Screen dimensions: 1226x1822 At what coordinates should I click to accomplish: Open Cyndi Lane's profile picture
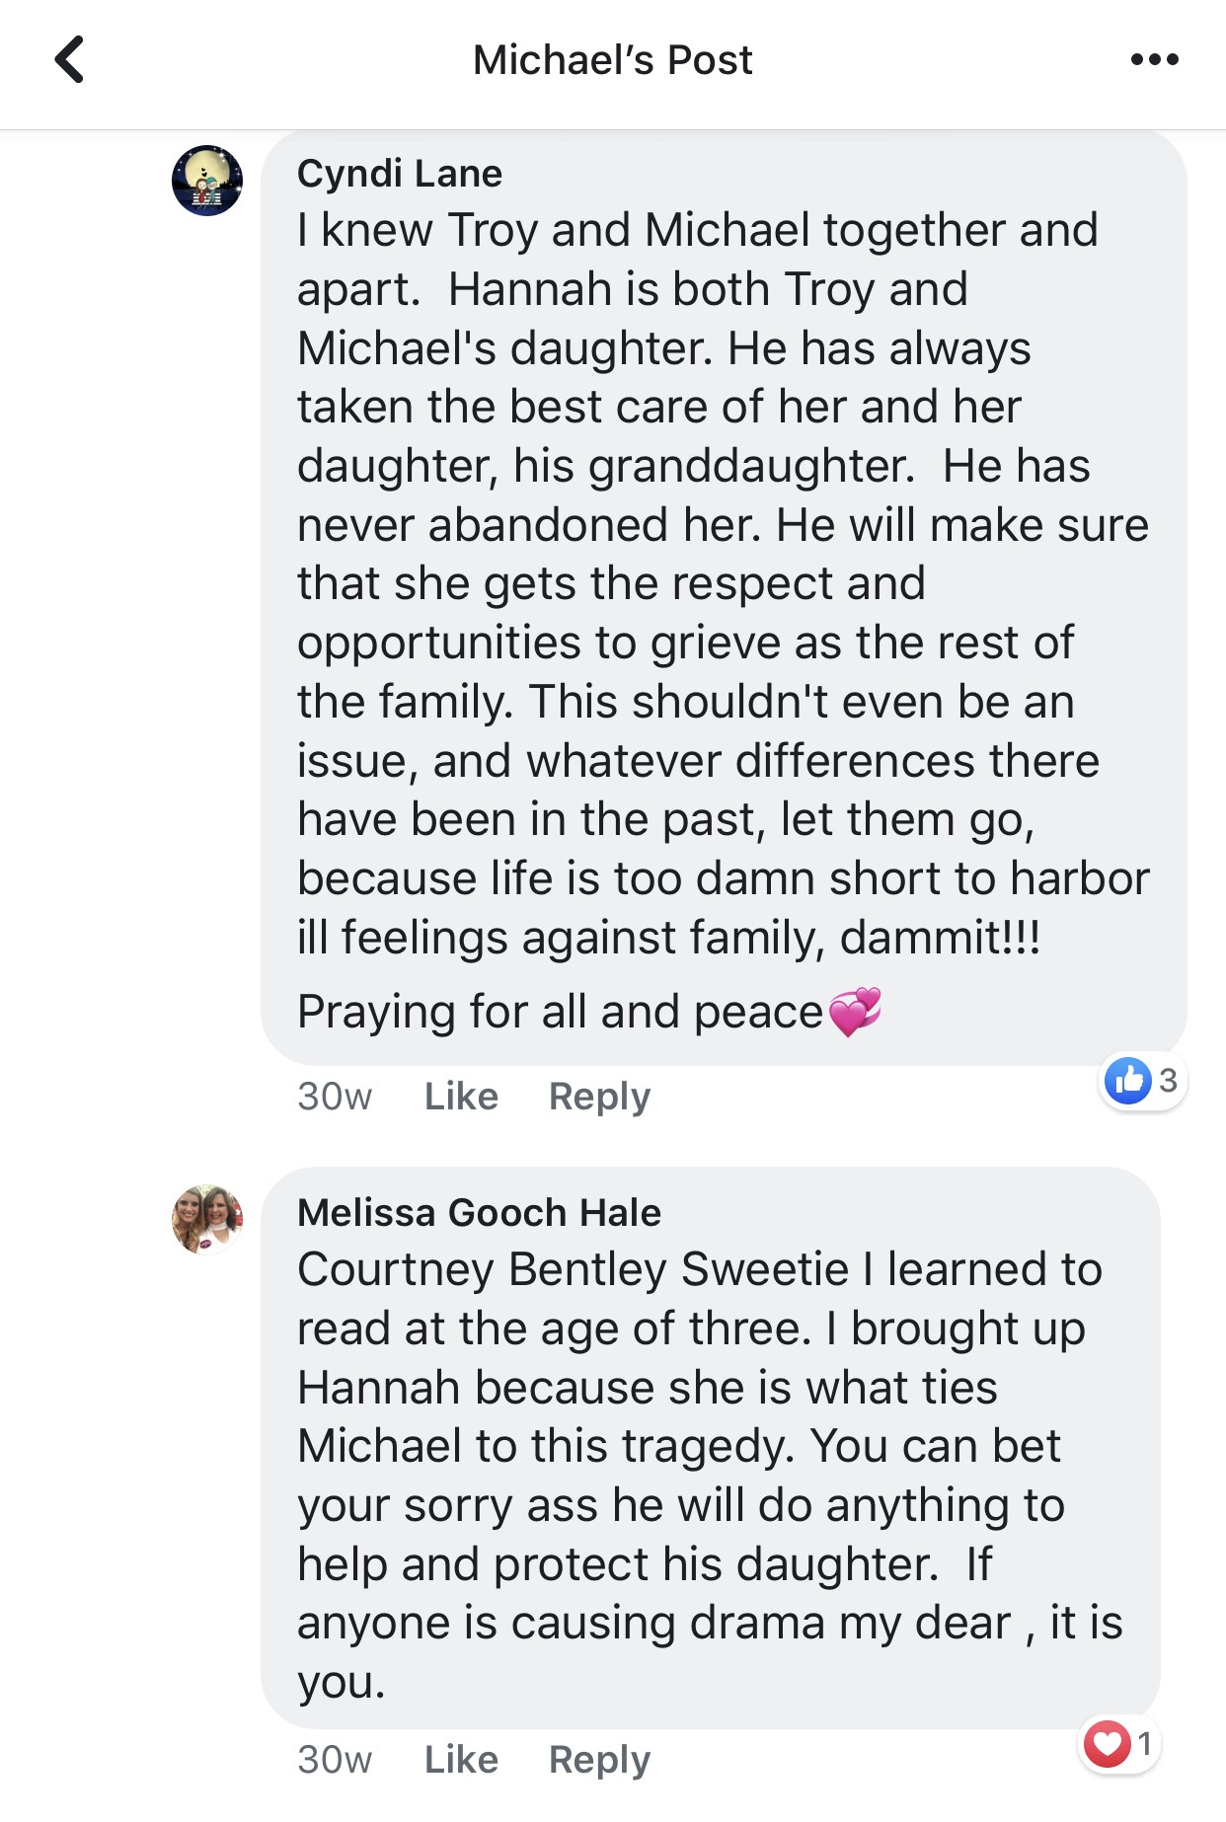(207, 181)
